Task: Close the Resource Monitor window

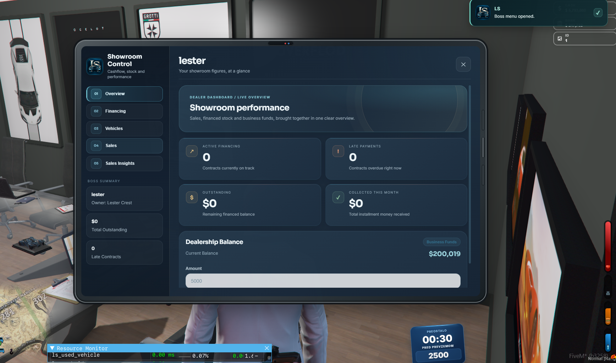Action: 267,348
